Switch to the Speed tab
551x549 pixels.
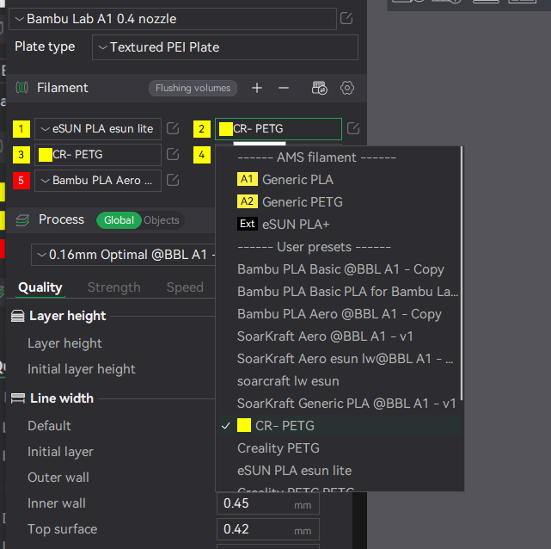pos(185,287)
